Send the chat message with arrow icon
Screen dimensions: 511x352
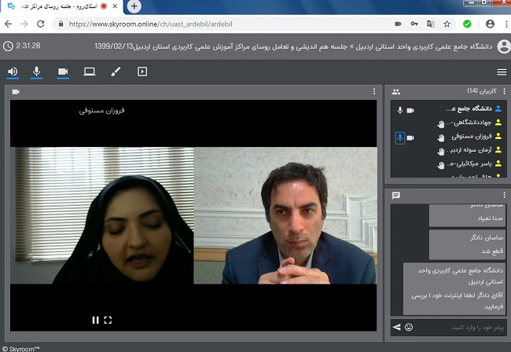396,326
